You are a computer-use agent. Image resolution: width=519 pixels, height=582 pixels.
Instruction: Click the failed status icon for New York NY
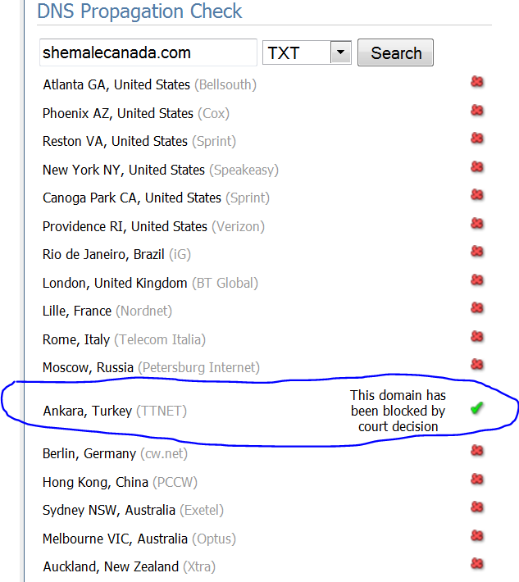(x=476, y=167)
